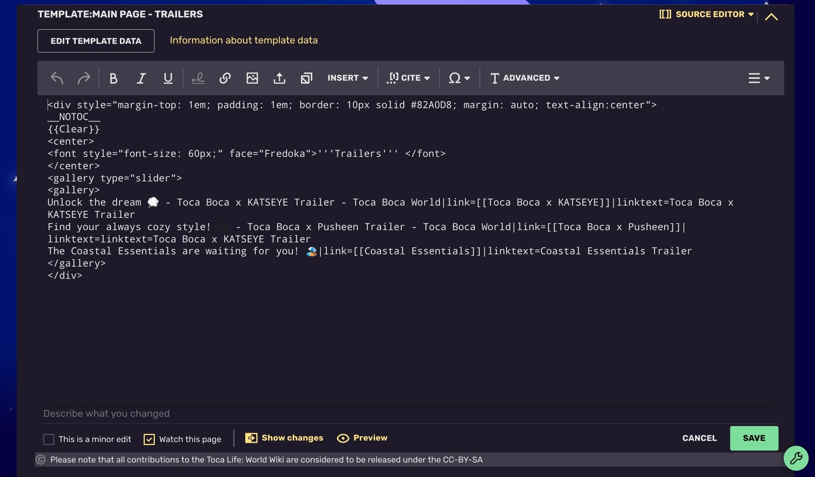Image resolution: width=815 pixels, height=477 pixels.
Task: Save the template changes
Action: 754,438
